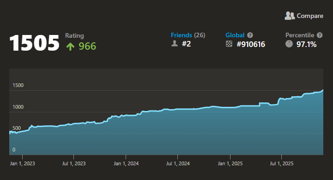Click the global rank #910616
Screen dimensions: 333x180
[x=251, y=44]
